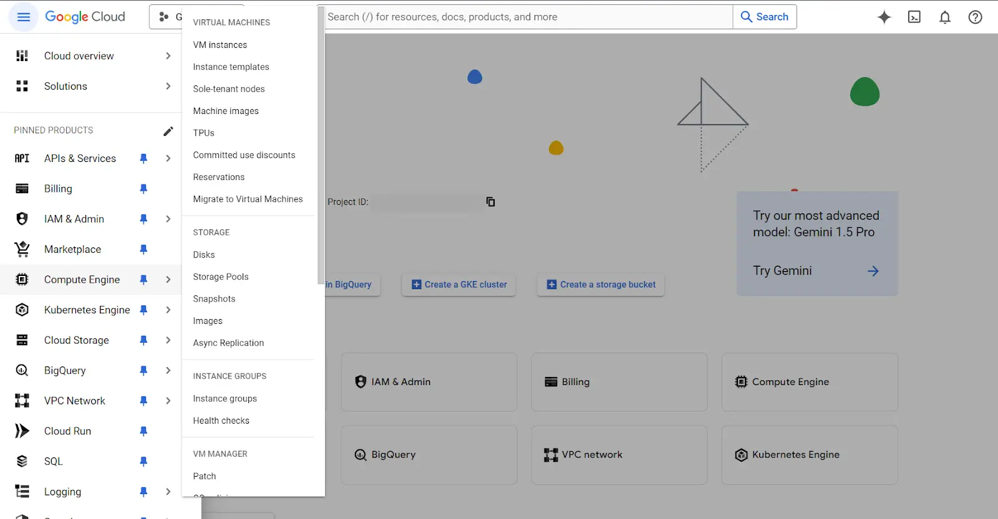Click Create a storage bucket button
The width and height of the screenshot is (998, 519).
(x=601, y=285)
